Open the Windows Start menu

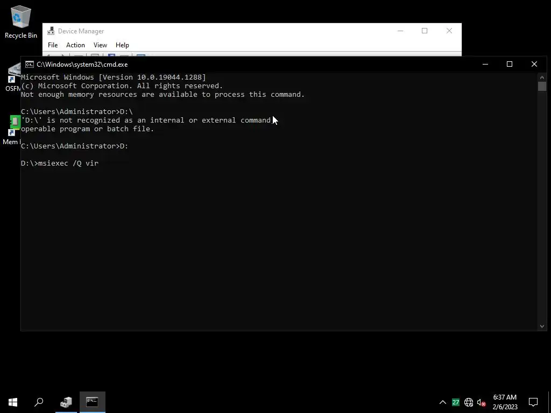click(13, 402)
